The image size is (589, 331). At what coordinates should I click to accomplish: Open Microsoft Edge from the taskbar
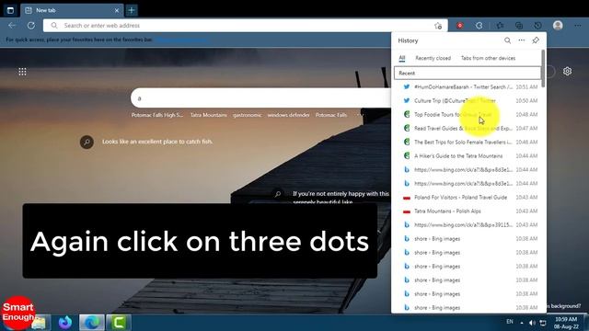pos(92,323)
